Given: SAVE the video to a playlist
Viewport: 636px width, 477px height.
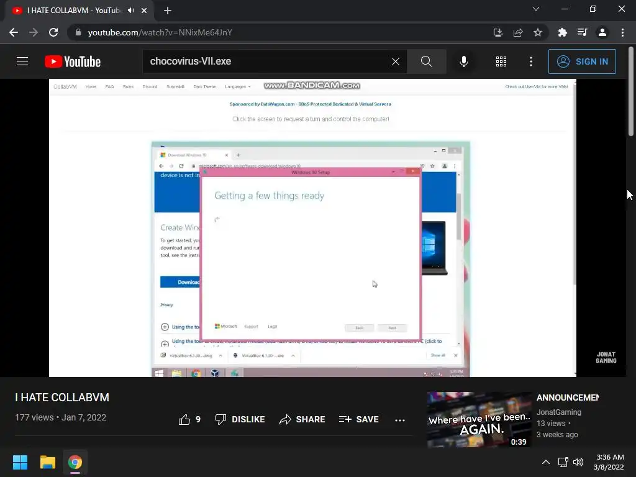Looking at the screenshot, I should tap(359, 419).
